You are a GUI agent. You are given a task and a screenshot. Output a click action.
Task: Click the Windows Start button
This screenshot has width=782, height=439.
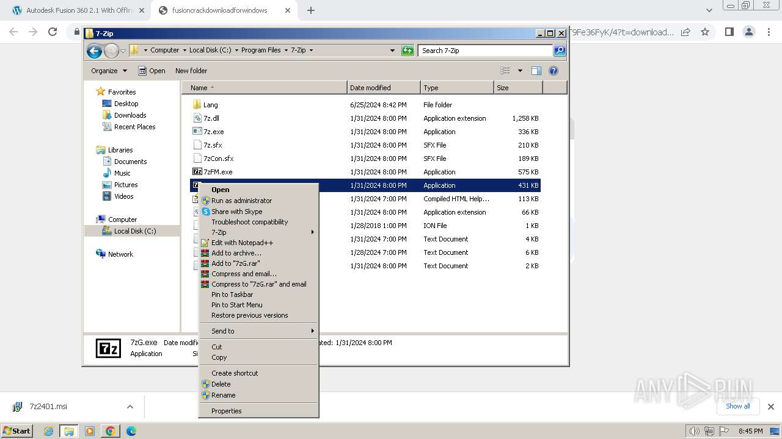pos(17,430)
